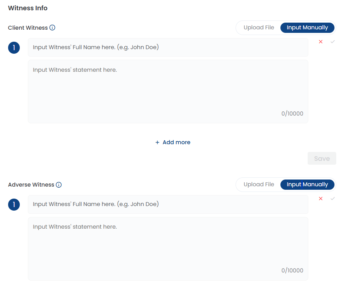Remove adverse witness entry with red X
This screenshot has height=288, width=338.
321,199
